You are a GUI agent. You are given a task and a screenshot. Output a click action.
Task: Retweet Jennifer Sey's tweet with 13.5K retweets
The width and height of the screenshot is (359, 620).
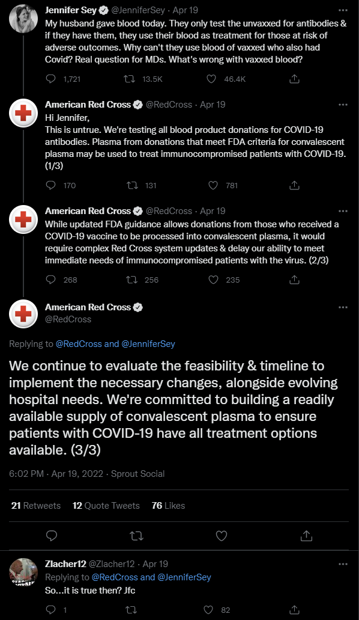[x=129, y=79]
